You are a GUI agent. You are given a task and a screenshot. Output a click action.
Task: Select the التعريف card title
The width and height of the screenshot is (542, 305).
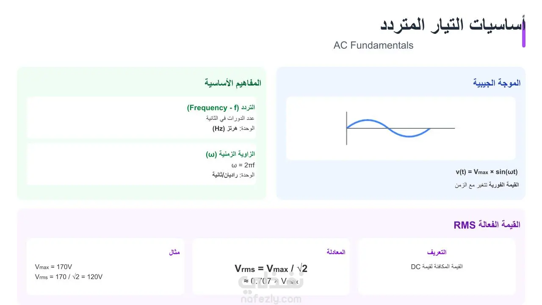(x=437, y=252)
